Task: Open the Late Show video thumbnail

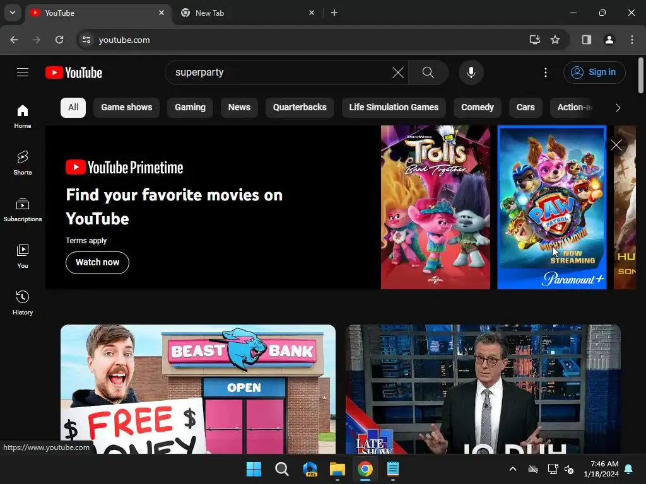Action: [x=483, y=389]
